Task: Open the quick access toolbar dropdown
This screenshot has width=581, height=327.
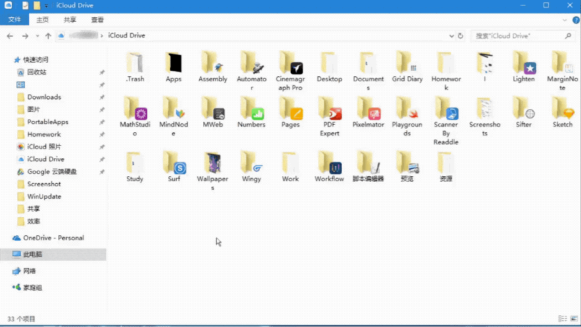Action: point(47,6)
